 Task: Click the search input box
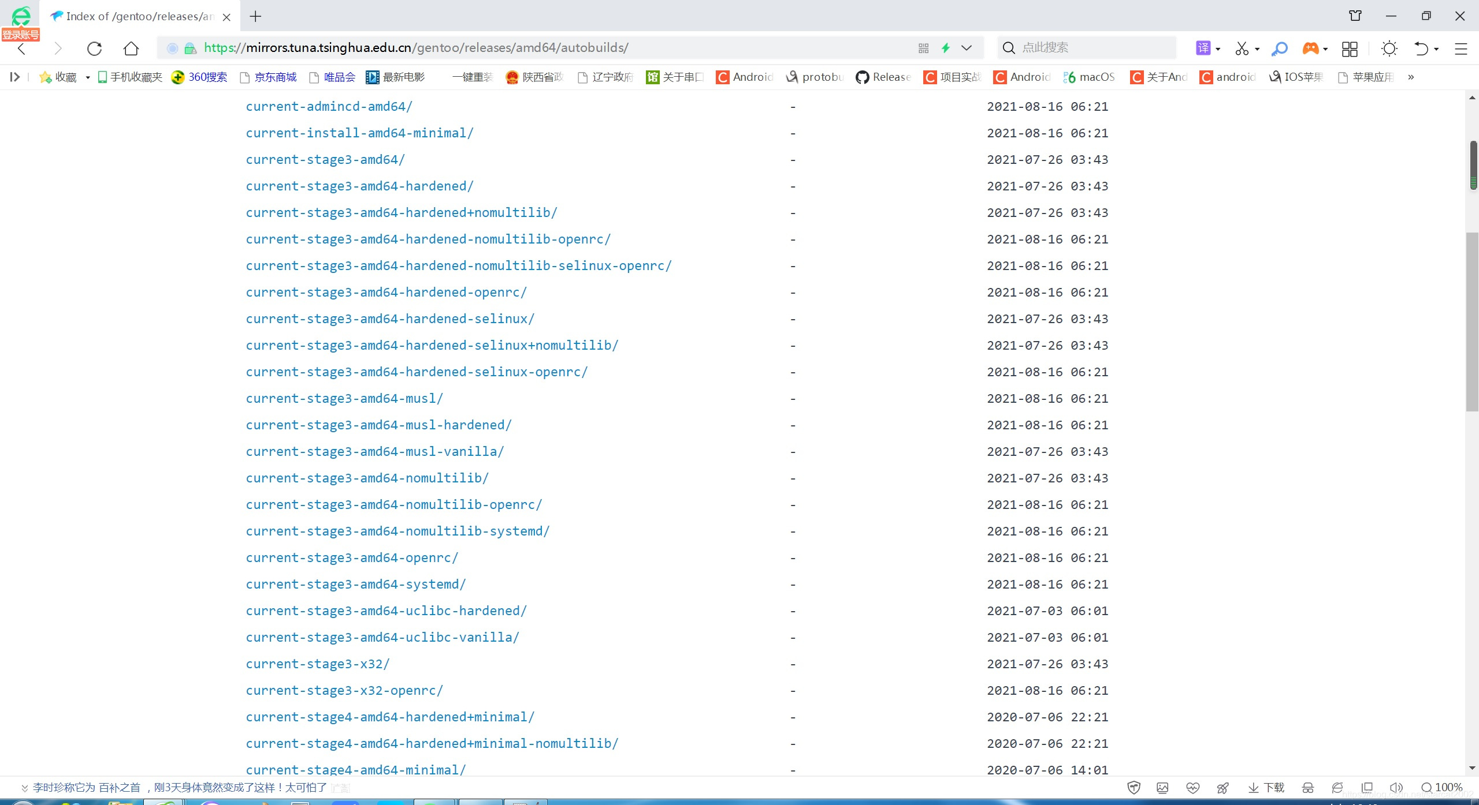[1095, 47]
